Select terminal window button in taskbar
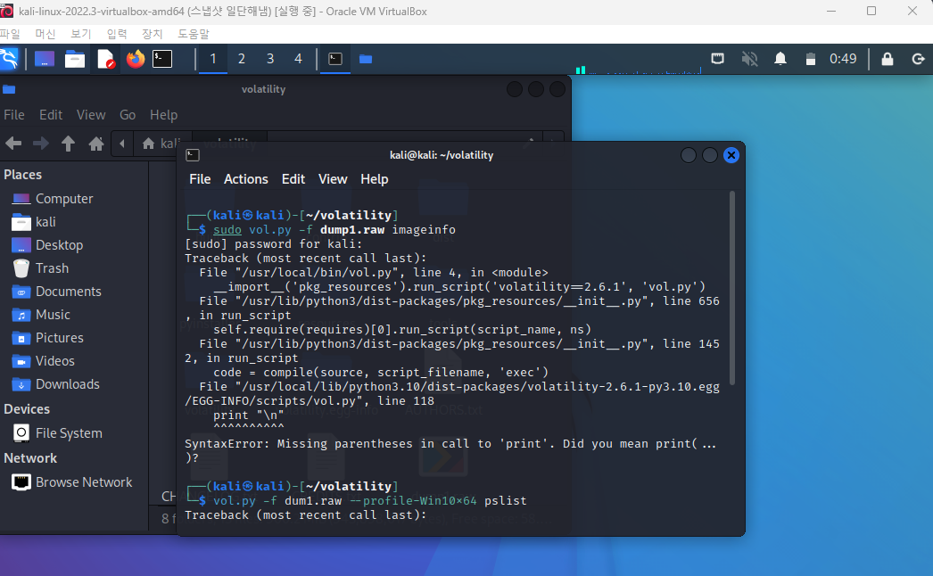This screenshot has height=576, width=933. coord(335,59)
